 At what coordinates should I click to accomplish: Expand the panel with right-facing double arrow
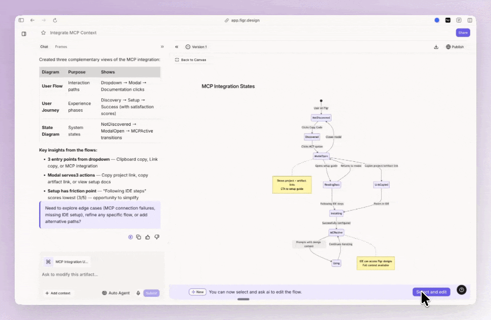point(162,46)
